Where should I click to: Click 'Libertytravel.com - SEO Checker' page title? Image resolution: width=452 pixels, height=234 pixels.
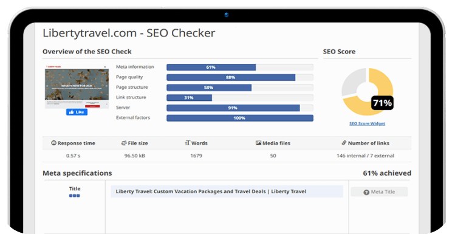129,33
